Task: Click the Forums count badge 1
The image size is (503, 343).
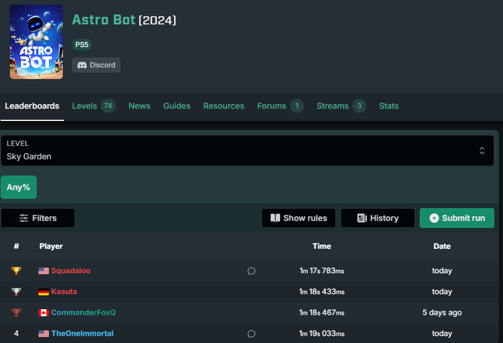Action: (297, 106)
